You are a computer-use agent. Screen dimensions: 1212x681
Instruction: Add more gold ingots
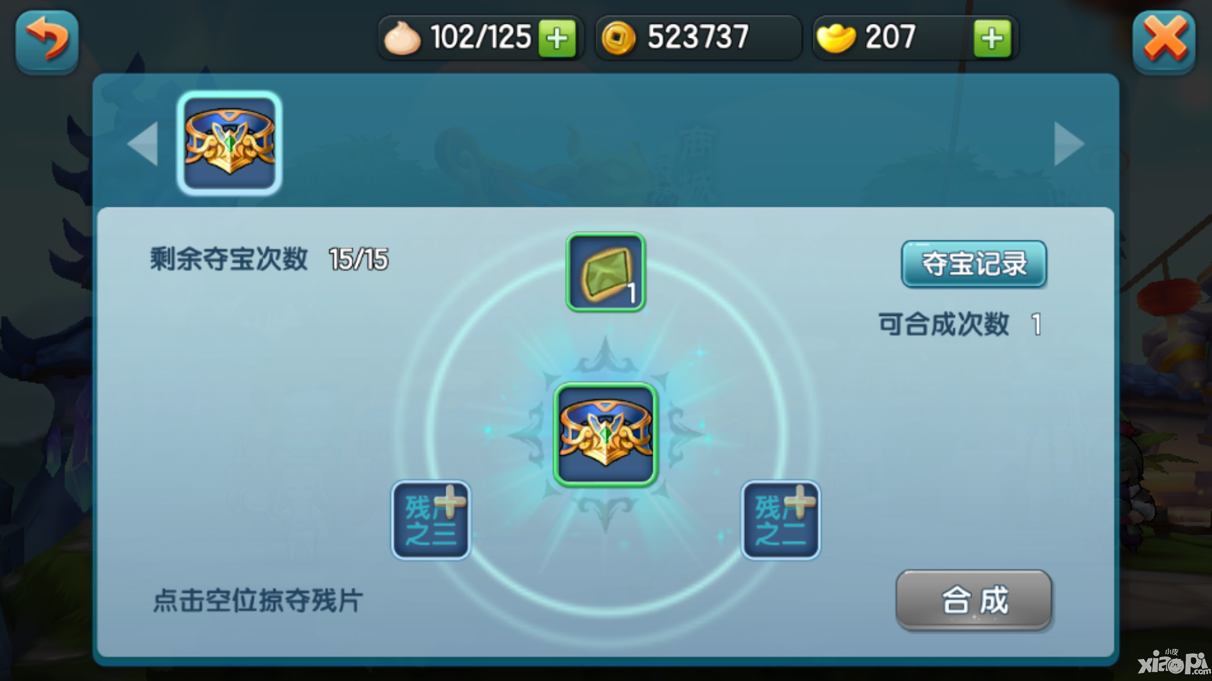coord(992,38)
